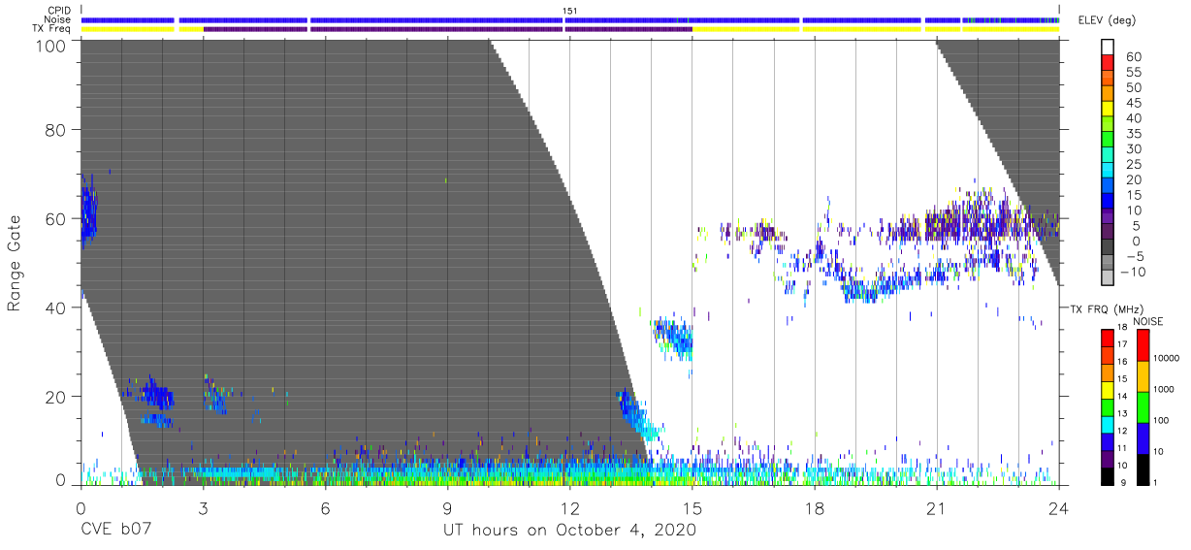The width and height of the screenshot is (1191, 550).
Task: Click the -10 label on the ELEV colorbar
Action: [x=1134, y=272]
